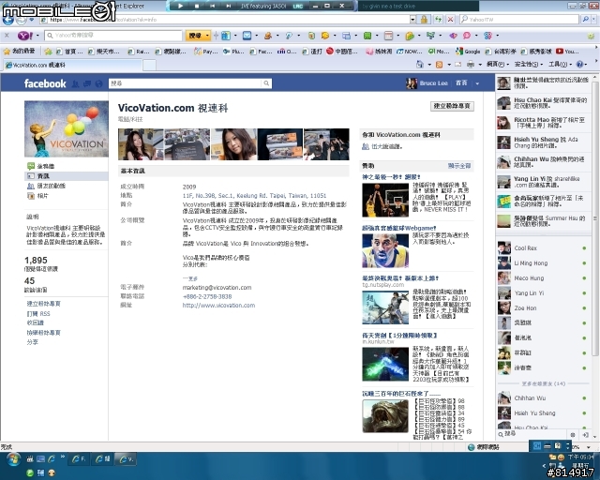Click the magnifier in Facebook search box
This screenshot has height=480, width=600.
pos(266,83)
